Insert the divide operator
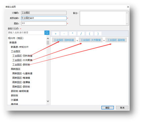 (x=81, y=34)
